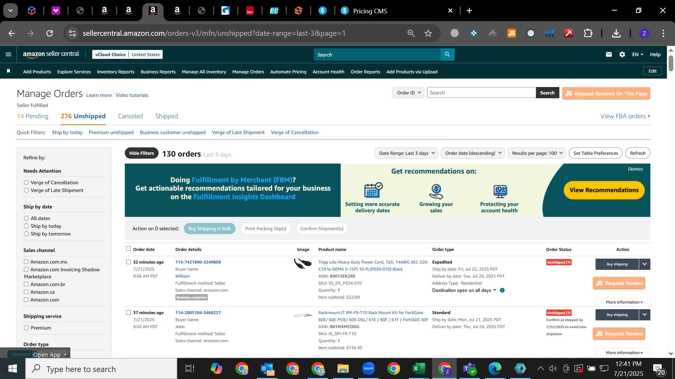Open the EN language dropdown
The height and width of the screenshot is (379, 675).
click(637, 54)
